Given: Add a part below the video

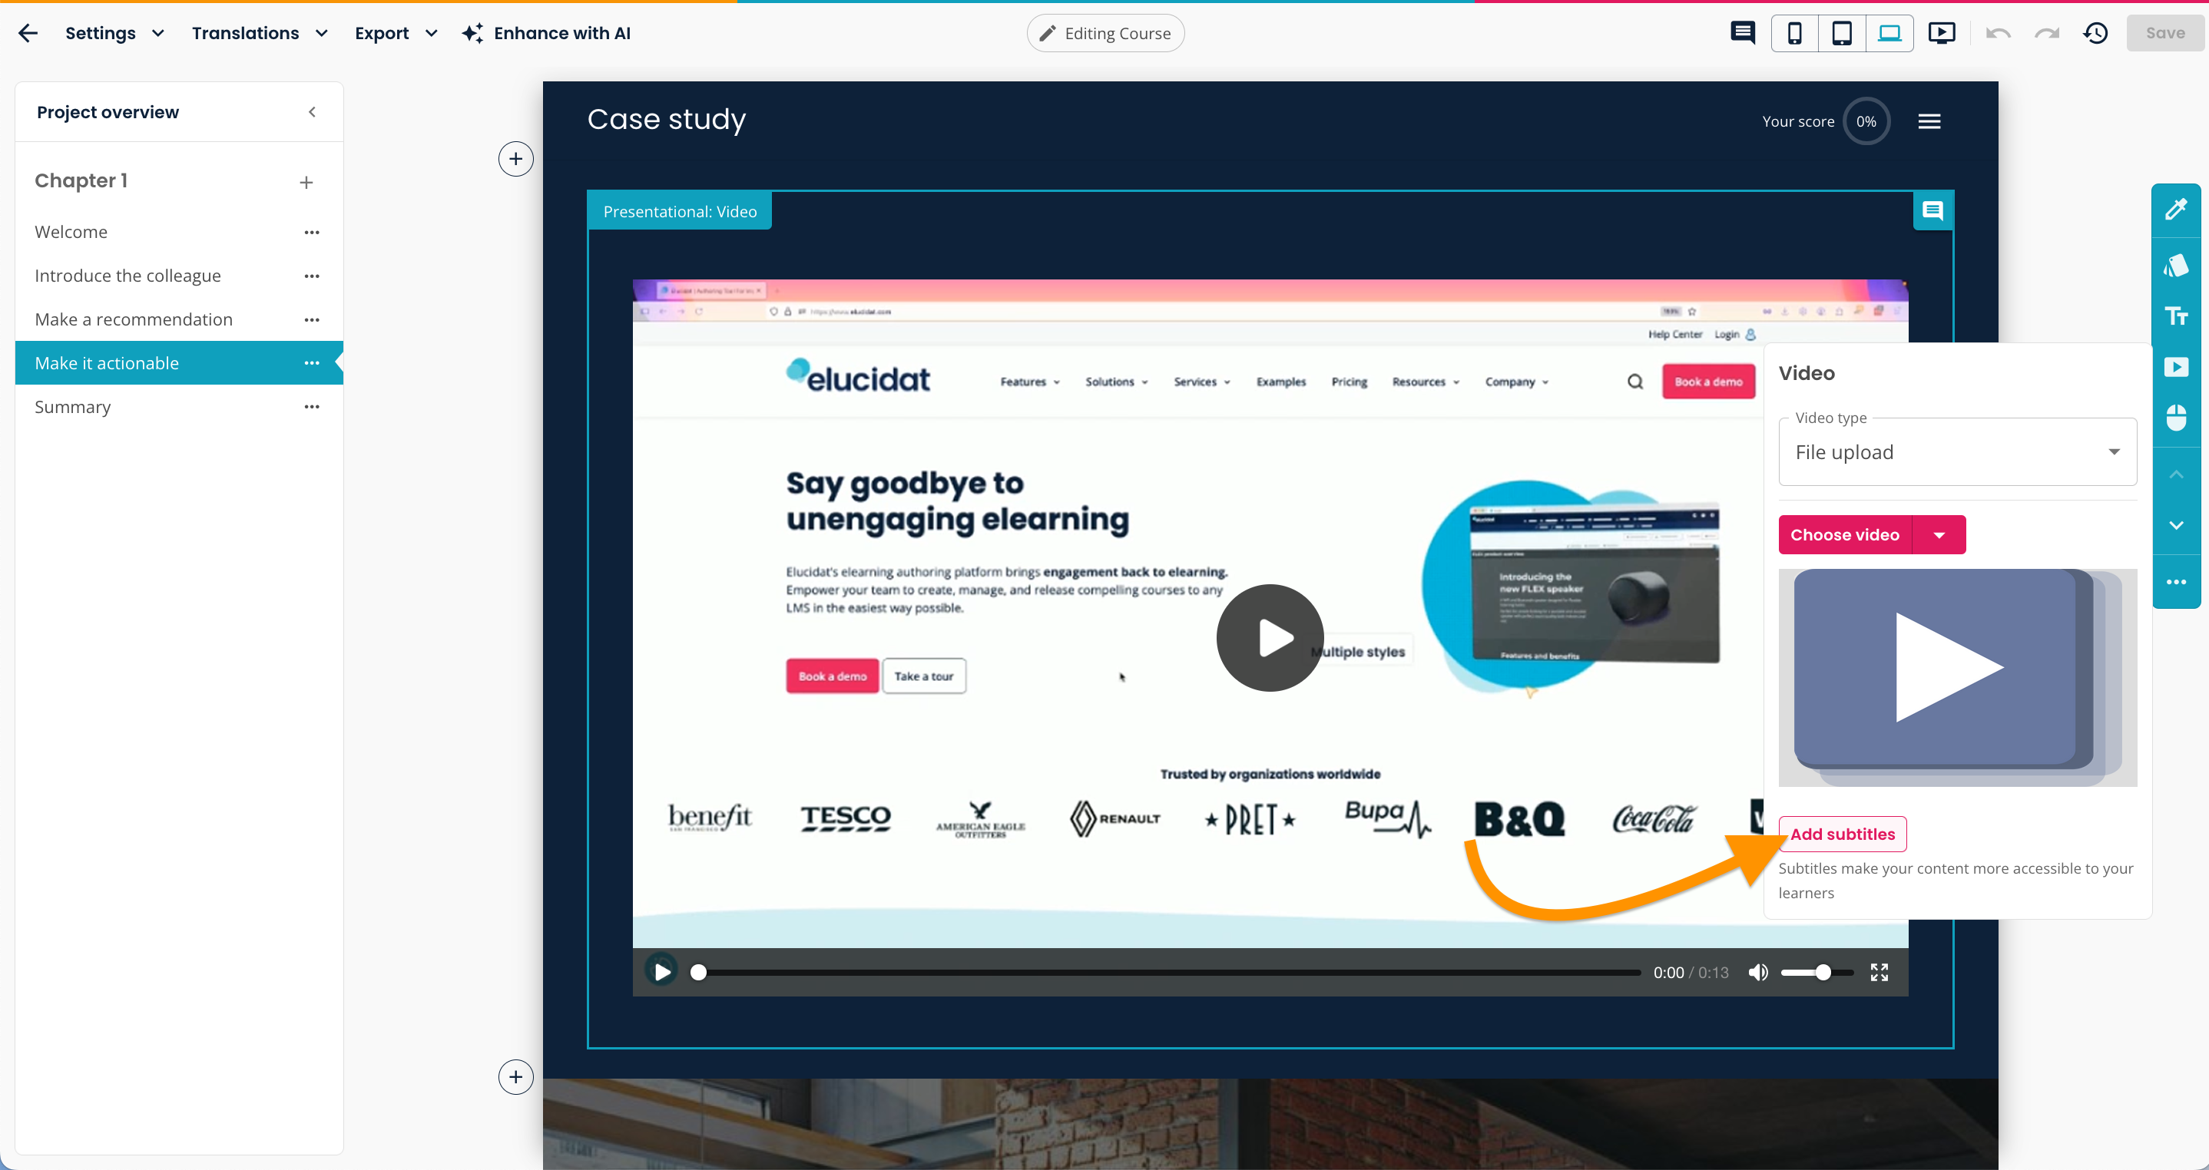Looking at the screenshot, I should click(x=515, y=1077).
